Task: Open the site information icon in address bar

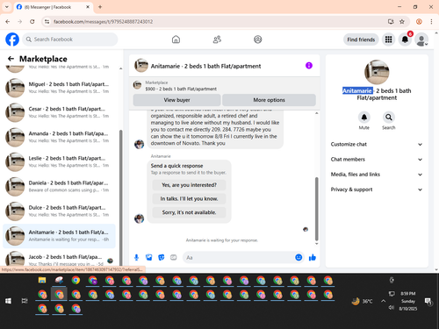Action: pos(47,22)
